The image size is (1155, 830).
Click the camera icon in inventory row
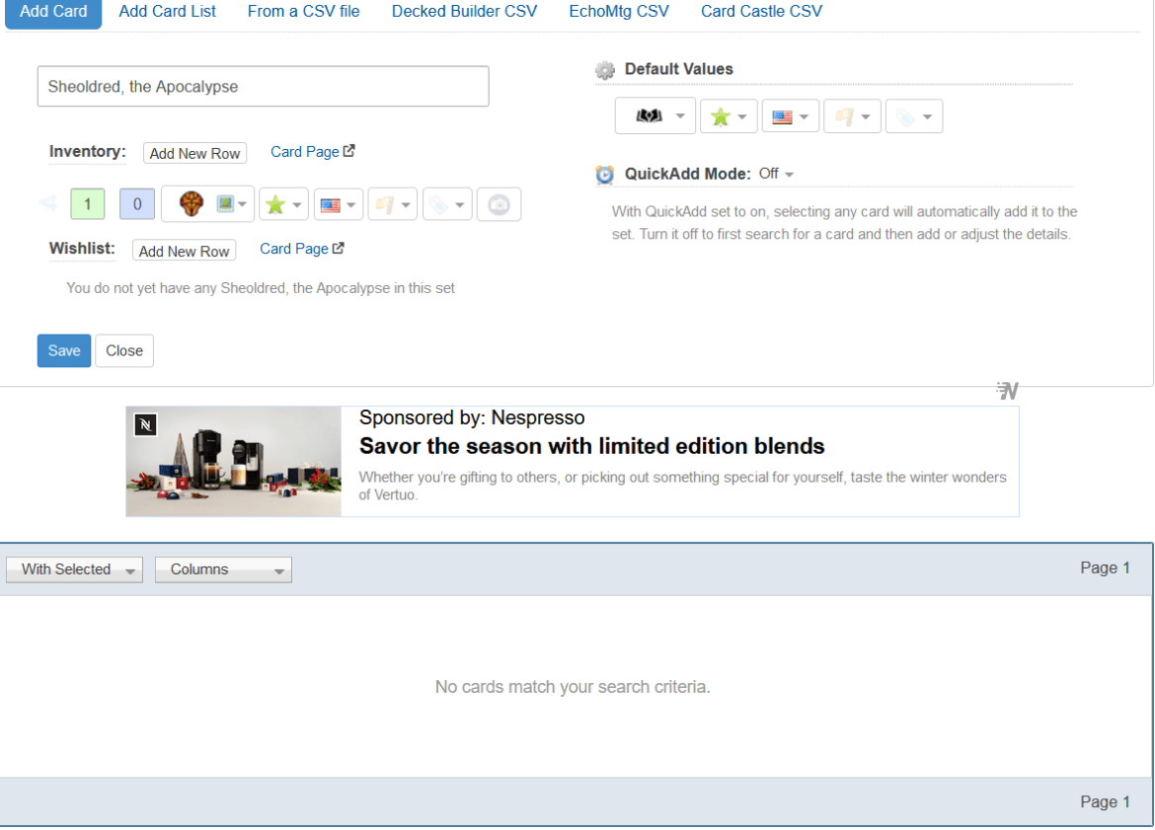[x=499, y=204]
